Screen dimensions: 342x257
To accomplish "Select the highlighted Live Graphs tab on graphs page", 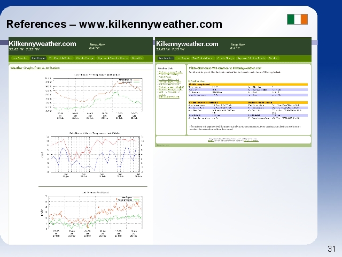I will pos(38,58).
